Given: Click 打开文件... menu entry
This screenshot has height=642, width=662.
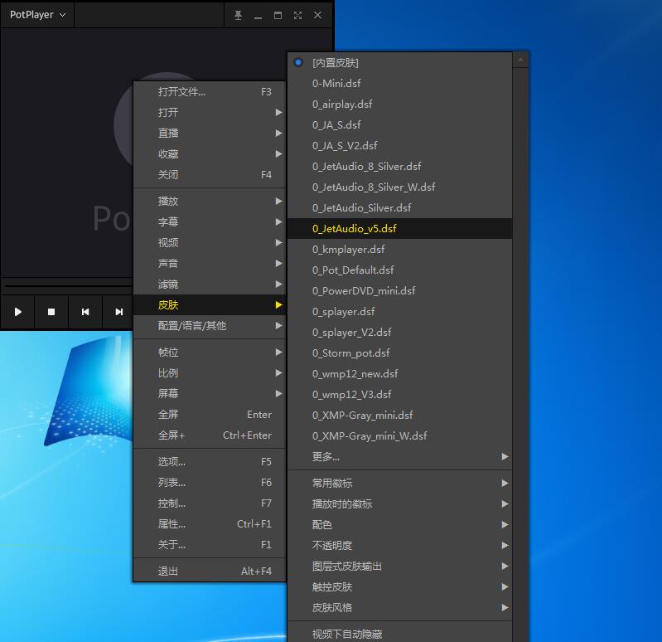Looking at the screenshot, I should click(x=210, y=92).
